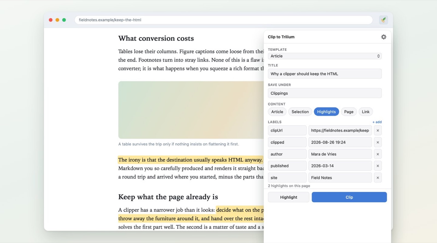Remove the published label
The height and width of the screenshot is (243, 437).
coord(378,166)
